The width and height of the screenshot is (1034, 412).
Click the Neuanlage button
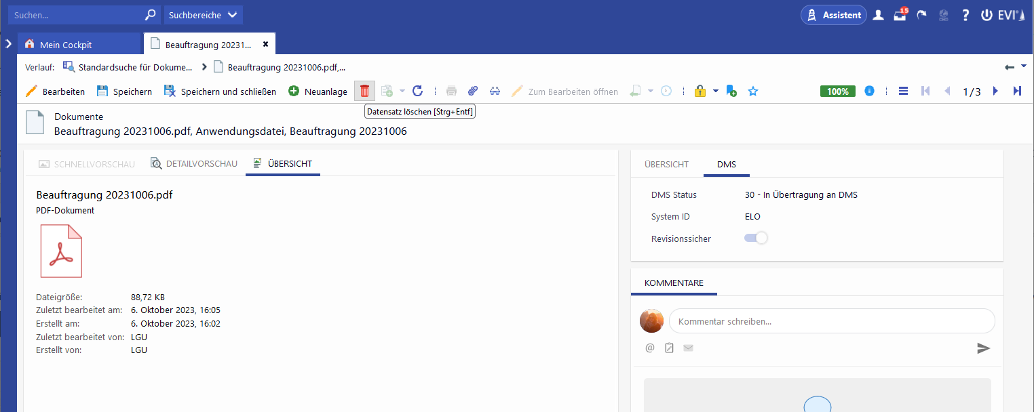pyautogui.click(x=318, y=91)
